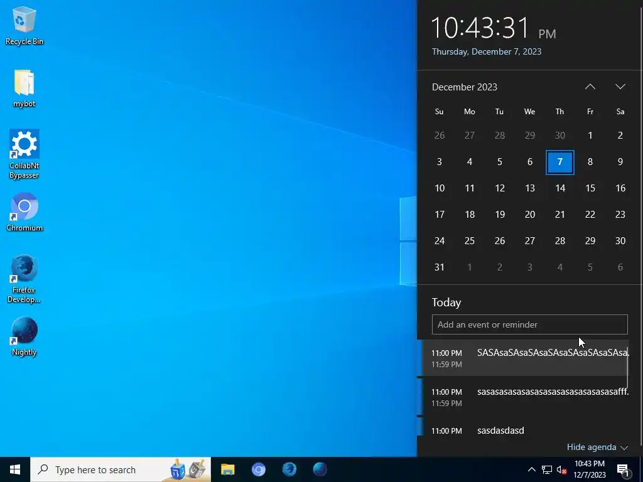Click the dreidel search highlights icon
Viewport: 643px width, 482px height.
pyautogui.click(x=187, y=469)
